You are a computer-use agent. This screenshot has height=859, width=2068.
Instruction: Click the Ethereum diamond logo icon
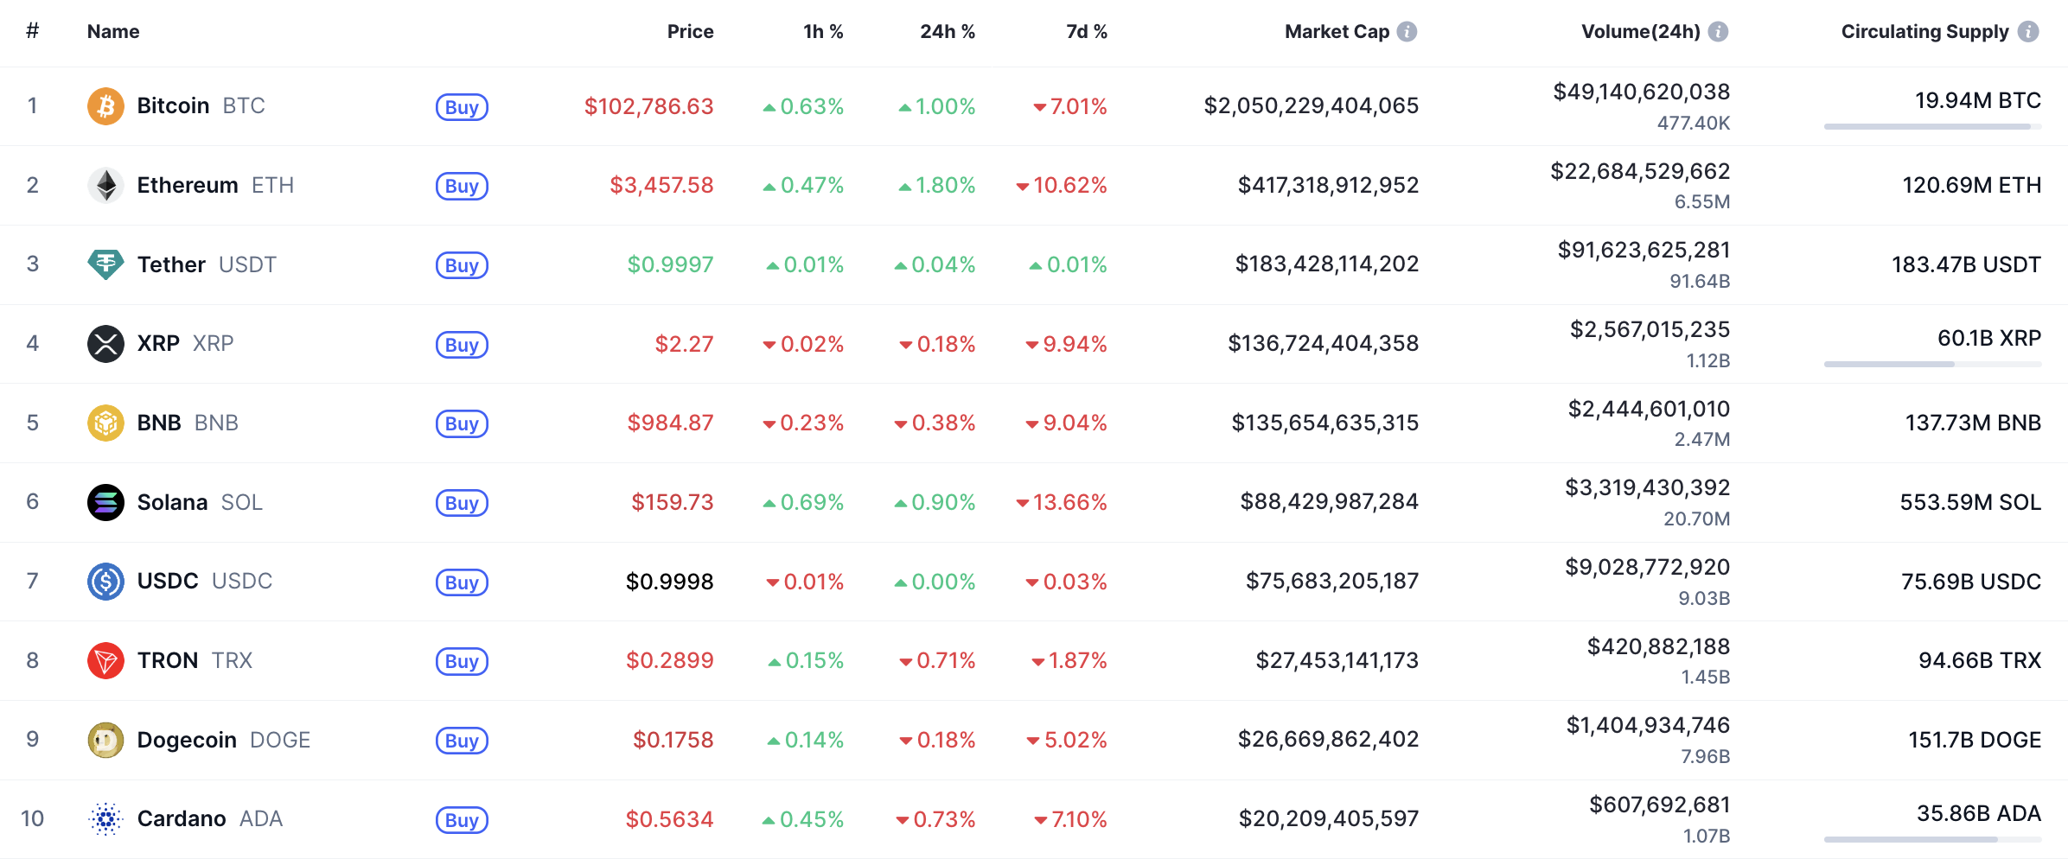tap(105, 185)
